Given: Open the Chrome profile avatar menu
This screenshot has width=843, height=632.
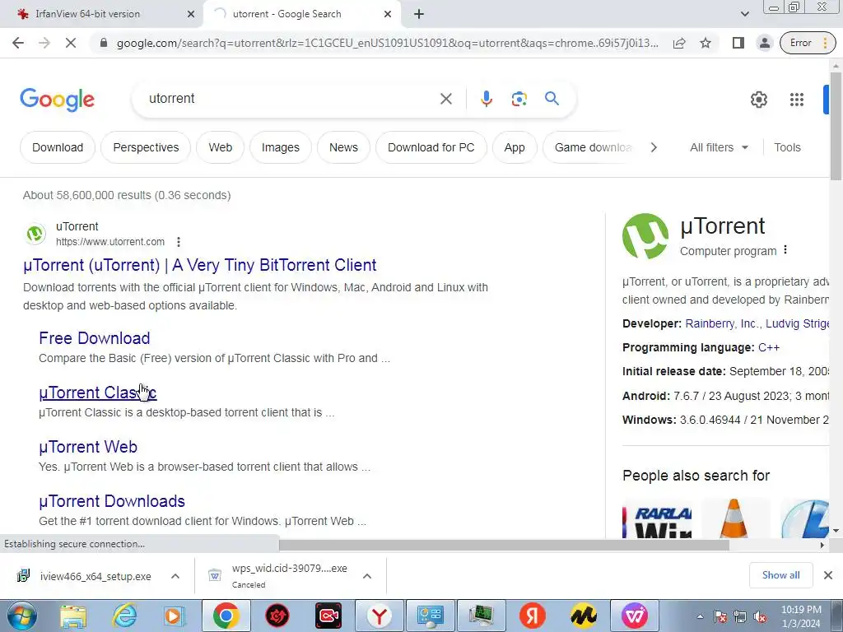Looking at the screenshot, I should pyautogui.click(x=764, y=43).
